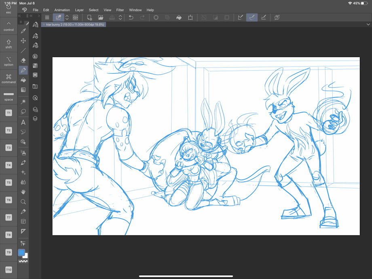Select the Eraser tool

click(23, 60)
